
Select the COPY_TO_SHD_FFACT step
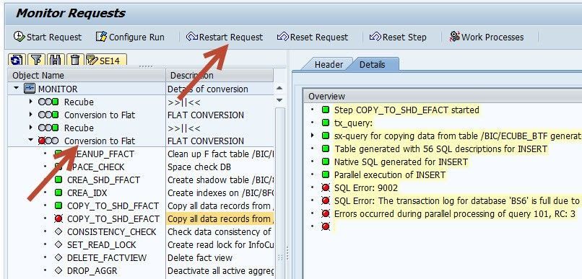(113, 206)
